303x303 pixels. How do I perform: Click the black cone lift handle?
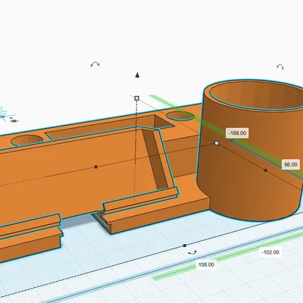[x=137, y=75]
